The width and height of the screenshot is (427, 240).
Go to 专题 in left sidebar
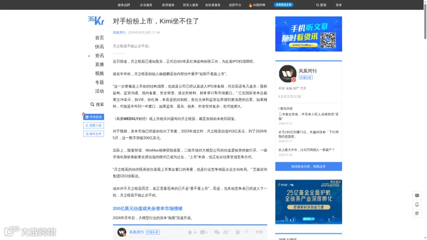(x=100, y=83)
